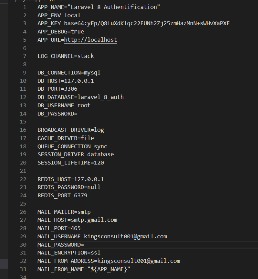Click line number 8 in gutter

pyautogui.click(x=25, y=64)
